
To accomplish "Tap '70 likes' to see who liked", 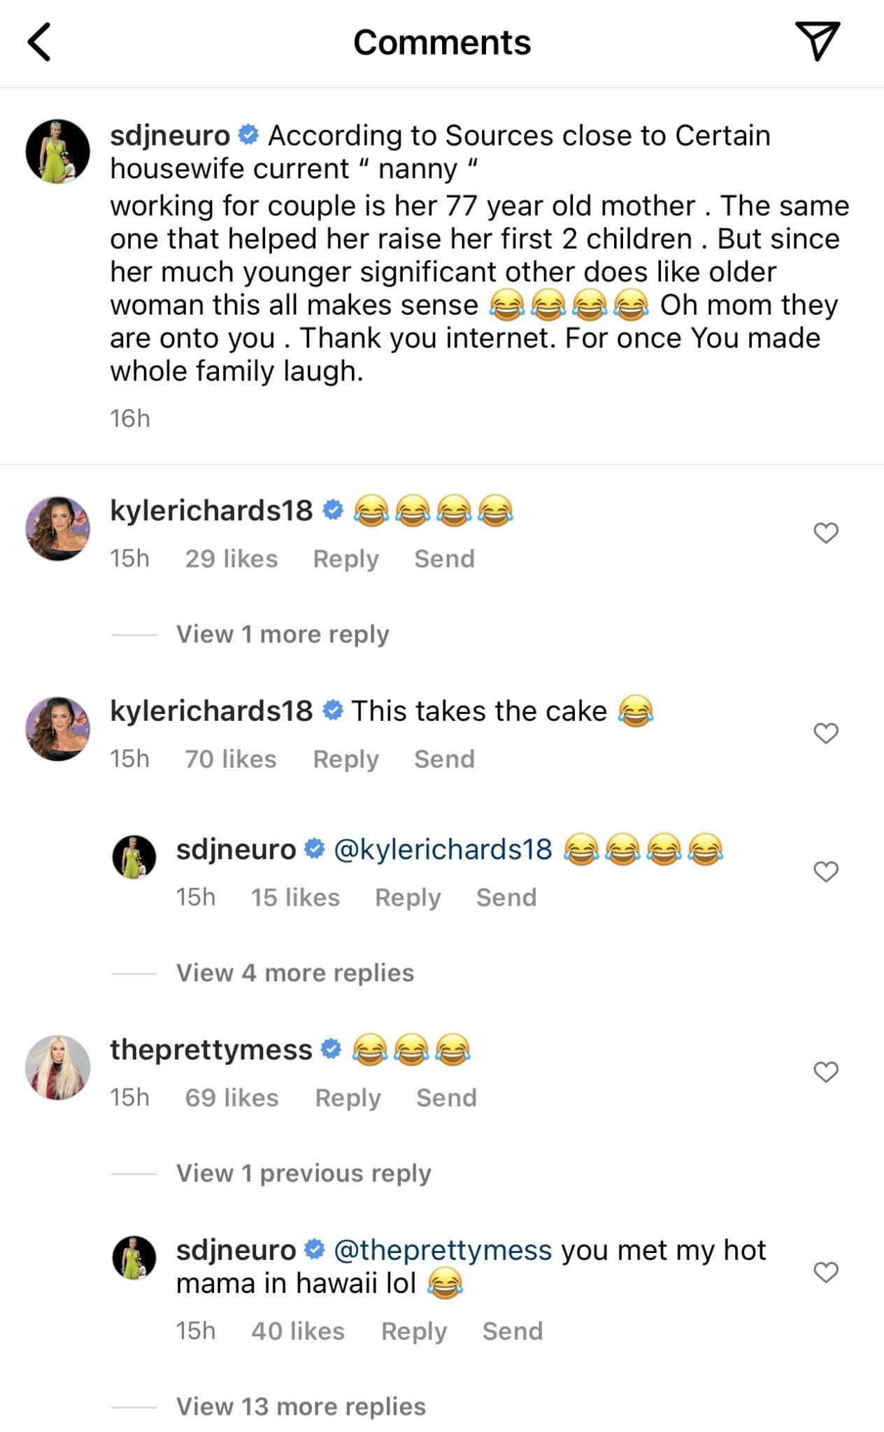I will tap(229, 759).
